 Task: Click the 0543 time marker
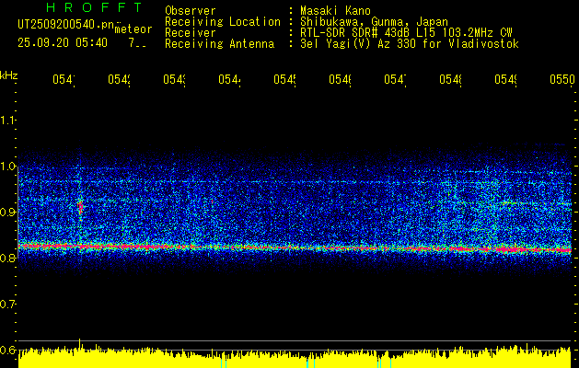click(174, 79)
